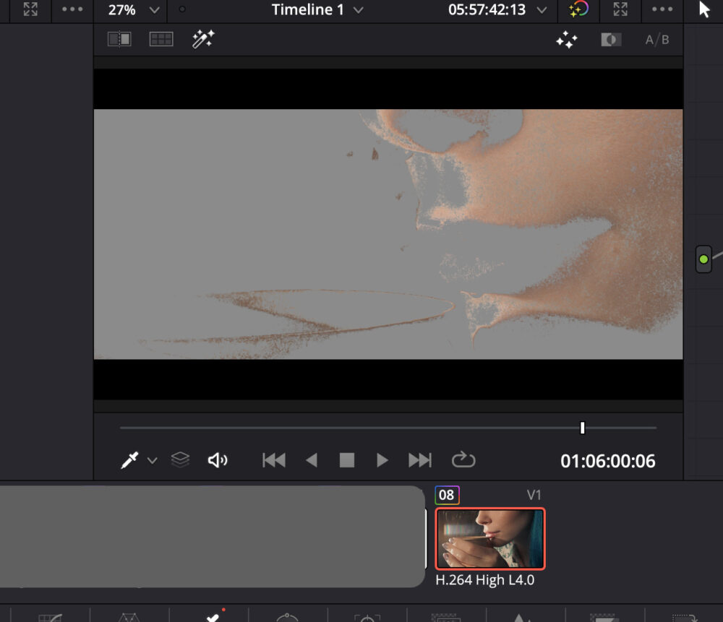723x622 pixels.
Task: Click the sparkles enhance viewer icon
Action: pyautogui.click(x=567, y=40)
